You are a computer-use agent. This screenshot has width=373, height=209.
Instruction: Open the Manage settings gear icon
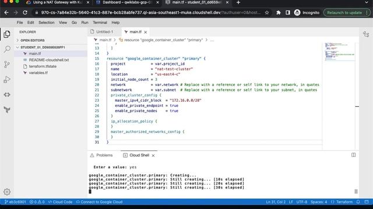7,192
